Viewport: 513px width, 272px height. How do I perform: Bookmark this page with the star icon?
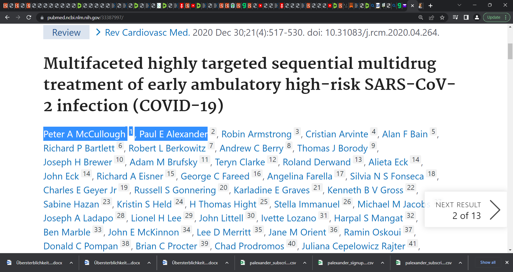coord(442,17)
